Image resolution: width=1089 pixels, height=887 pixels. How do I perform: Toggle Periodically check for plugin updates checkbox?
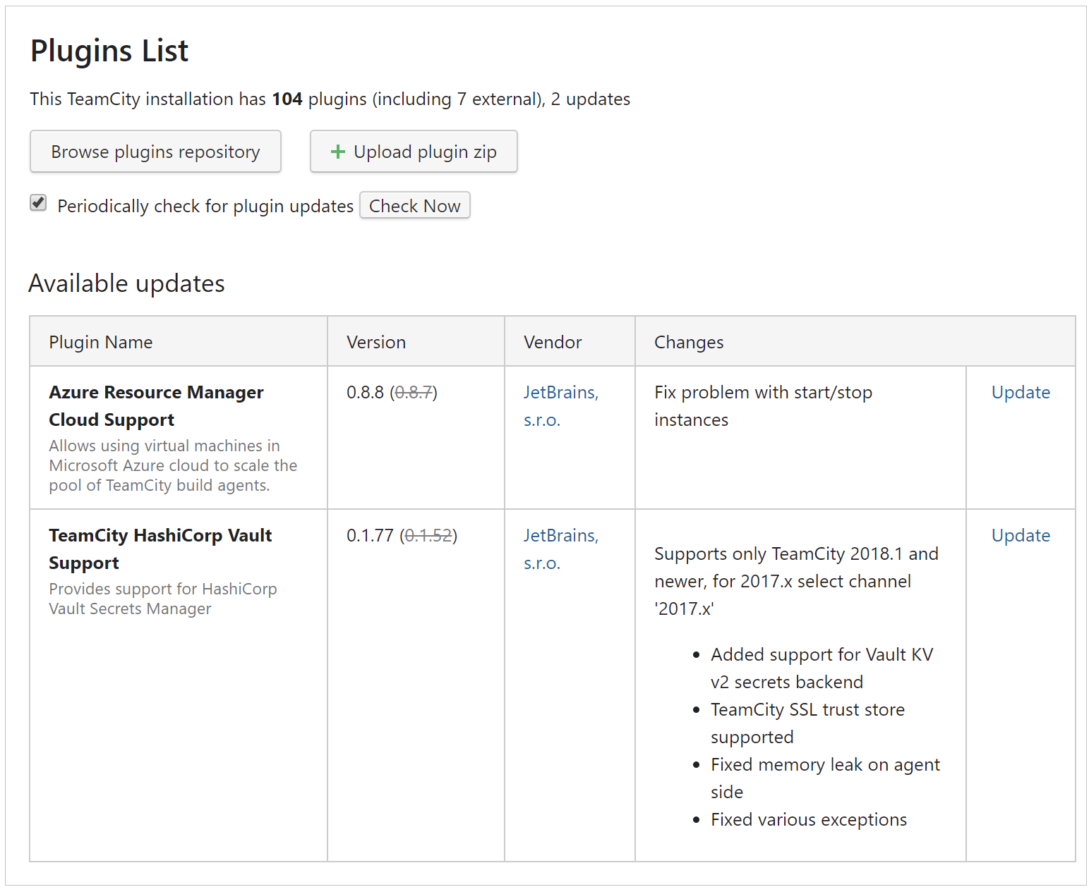tap(38, 203)
